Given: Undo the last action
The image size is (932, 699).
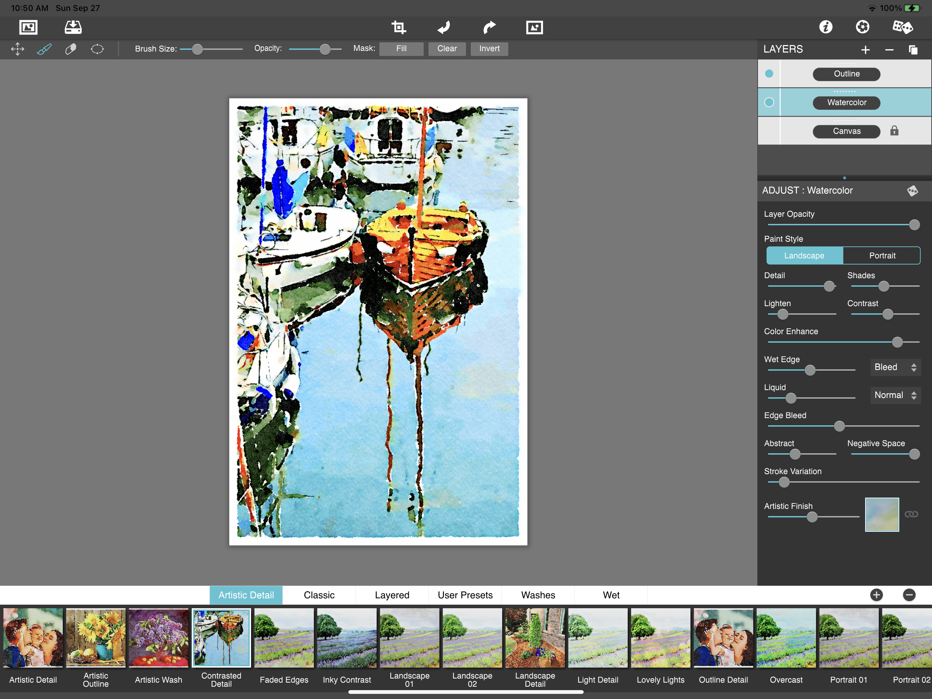Looking at the screenshot, I should [444, 27].
